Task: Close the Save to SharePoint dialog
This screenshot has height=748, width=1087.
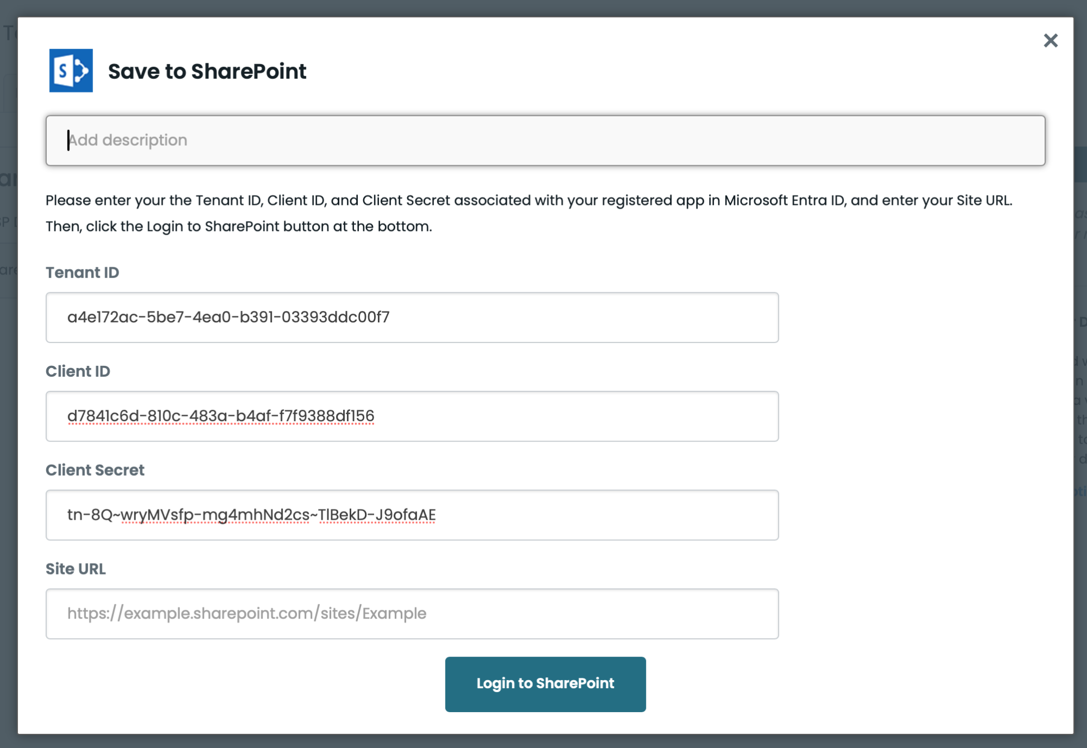Action: click(x=1051, y=41)
